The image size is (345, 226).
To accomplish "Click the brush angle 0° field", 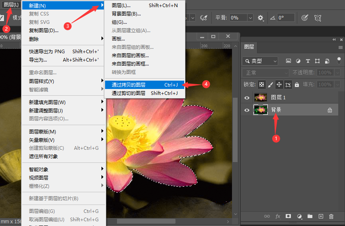I will tap(286, 18).
